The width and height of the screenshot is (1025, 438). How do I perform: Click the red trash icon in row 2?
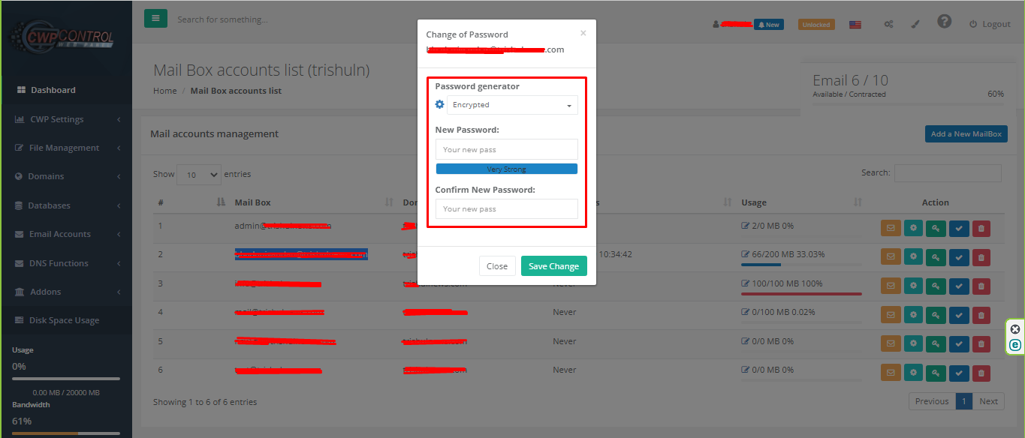[x=981, y=258]
